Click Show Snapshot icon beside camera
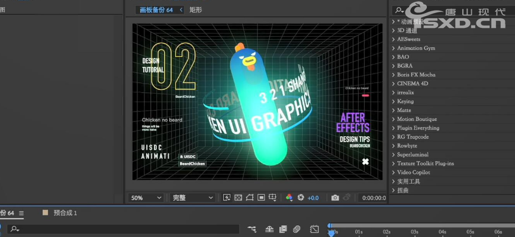This screenshot has height=237, width=515. point(346,197)
